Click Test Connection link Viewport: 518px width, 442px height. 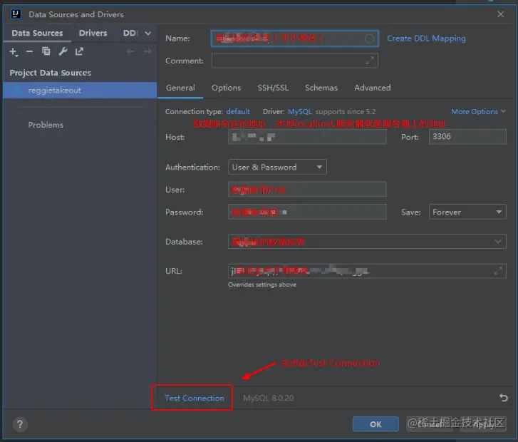click(x=195, y=398)
